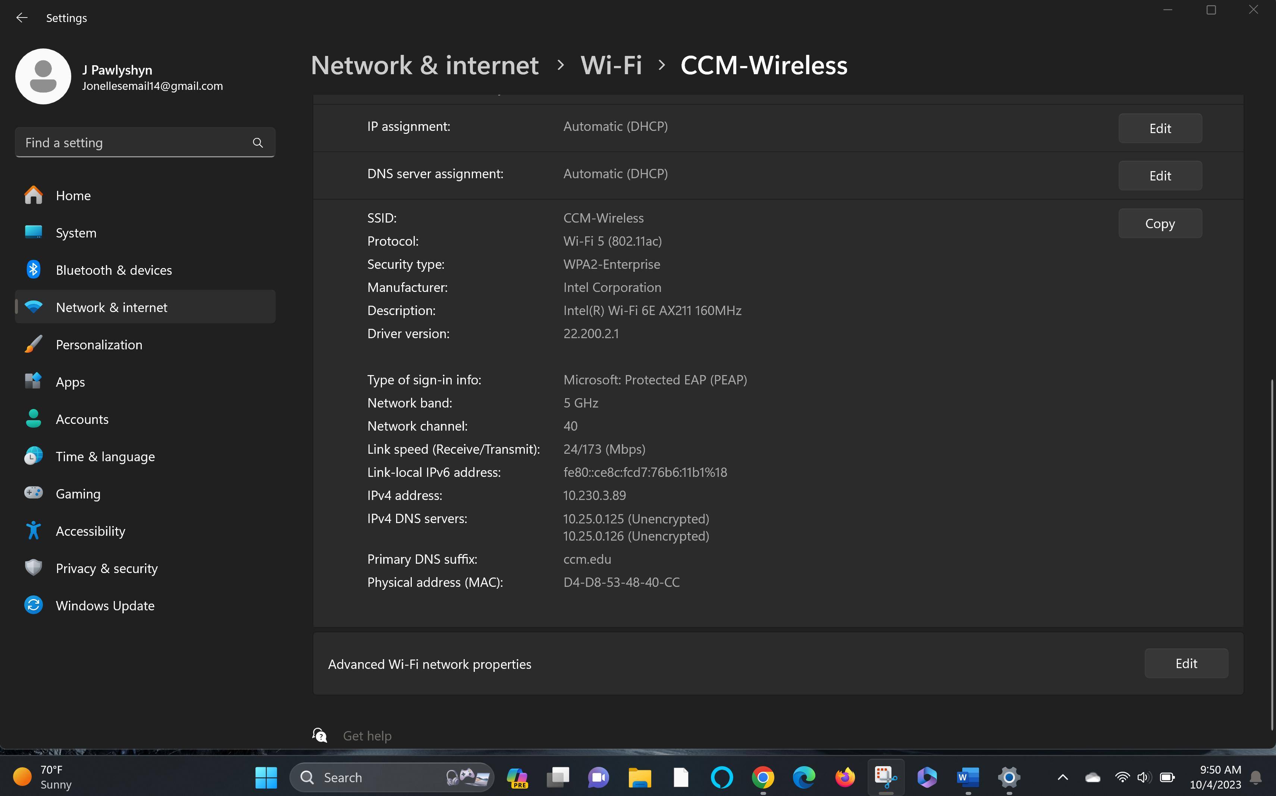Screen dimensions: 1276x796
Task: Open Bluetooth & devices settings
Action: [x=113, y=270]
